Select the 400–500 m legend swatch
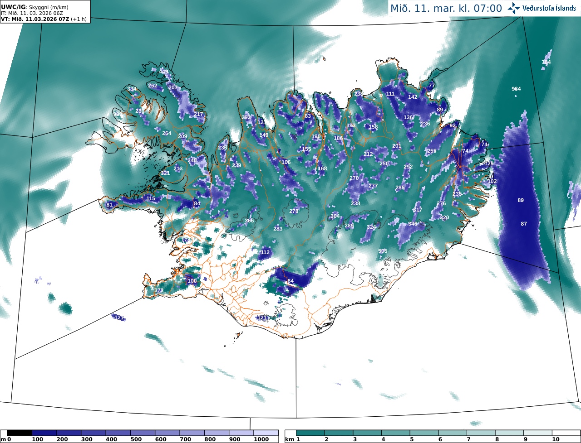 (x=118, y=433)
